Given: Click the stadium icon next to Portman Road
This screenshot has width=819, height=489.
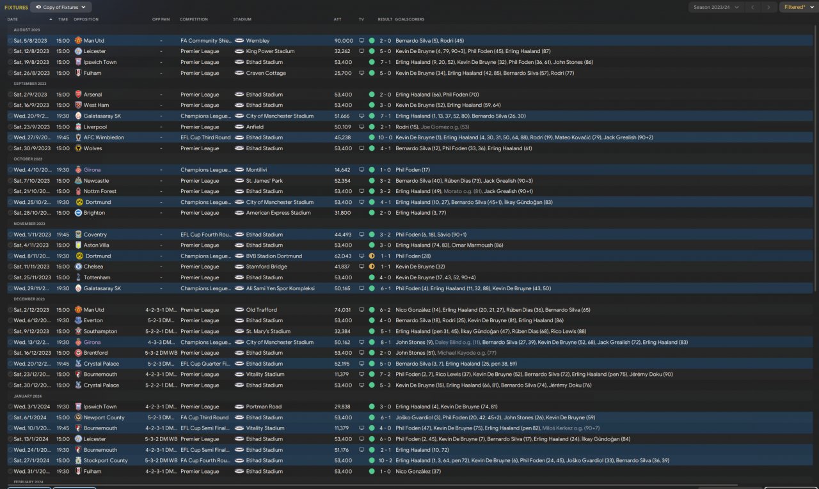Looking at the screenshot, I should [239, 407].
